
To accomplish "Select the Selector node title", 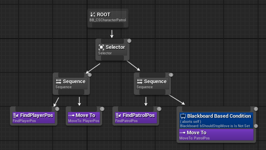I will [x=115, y=47].
